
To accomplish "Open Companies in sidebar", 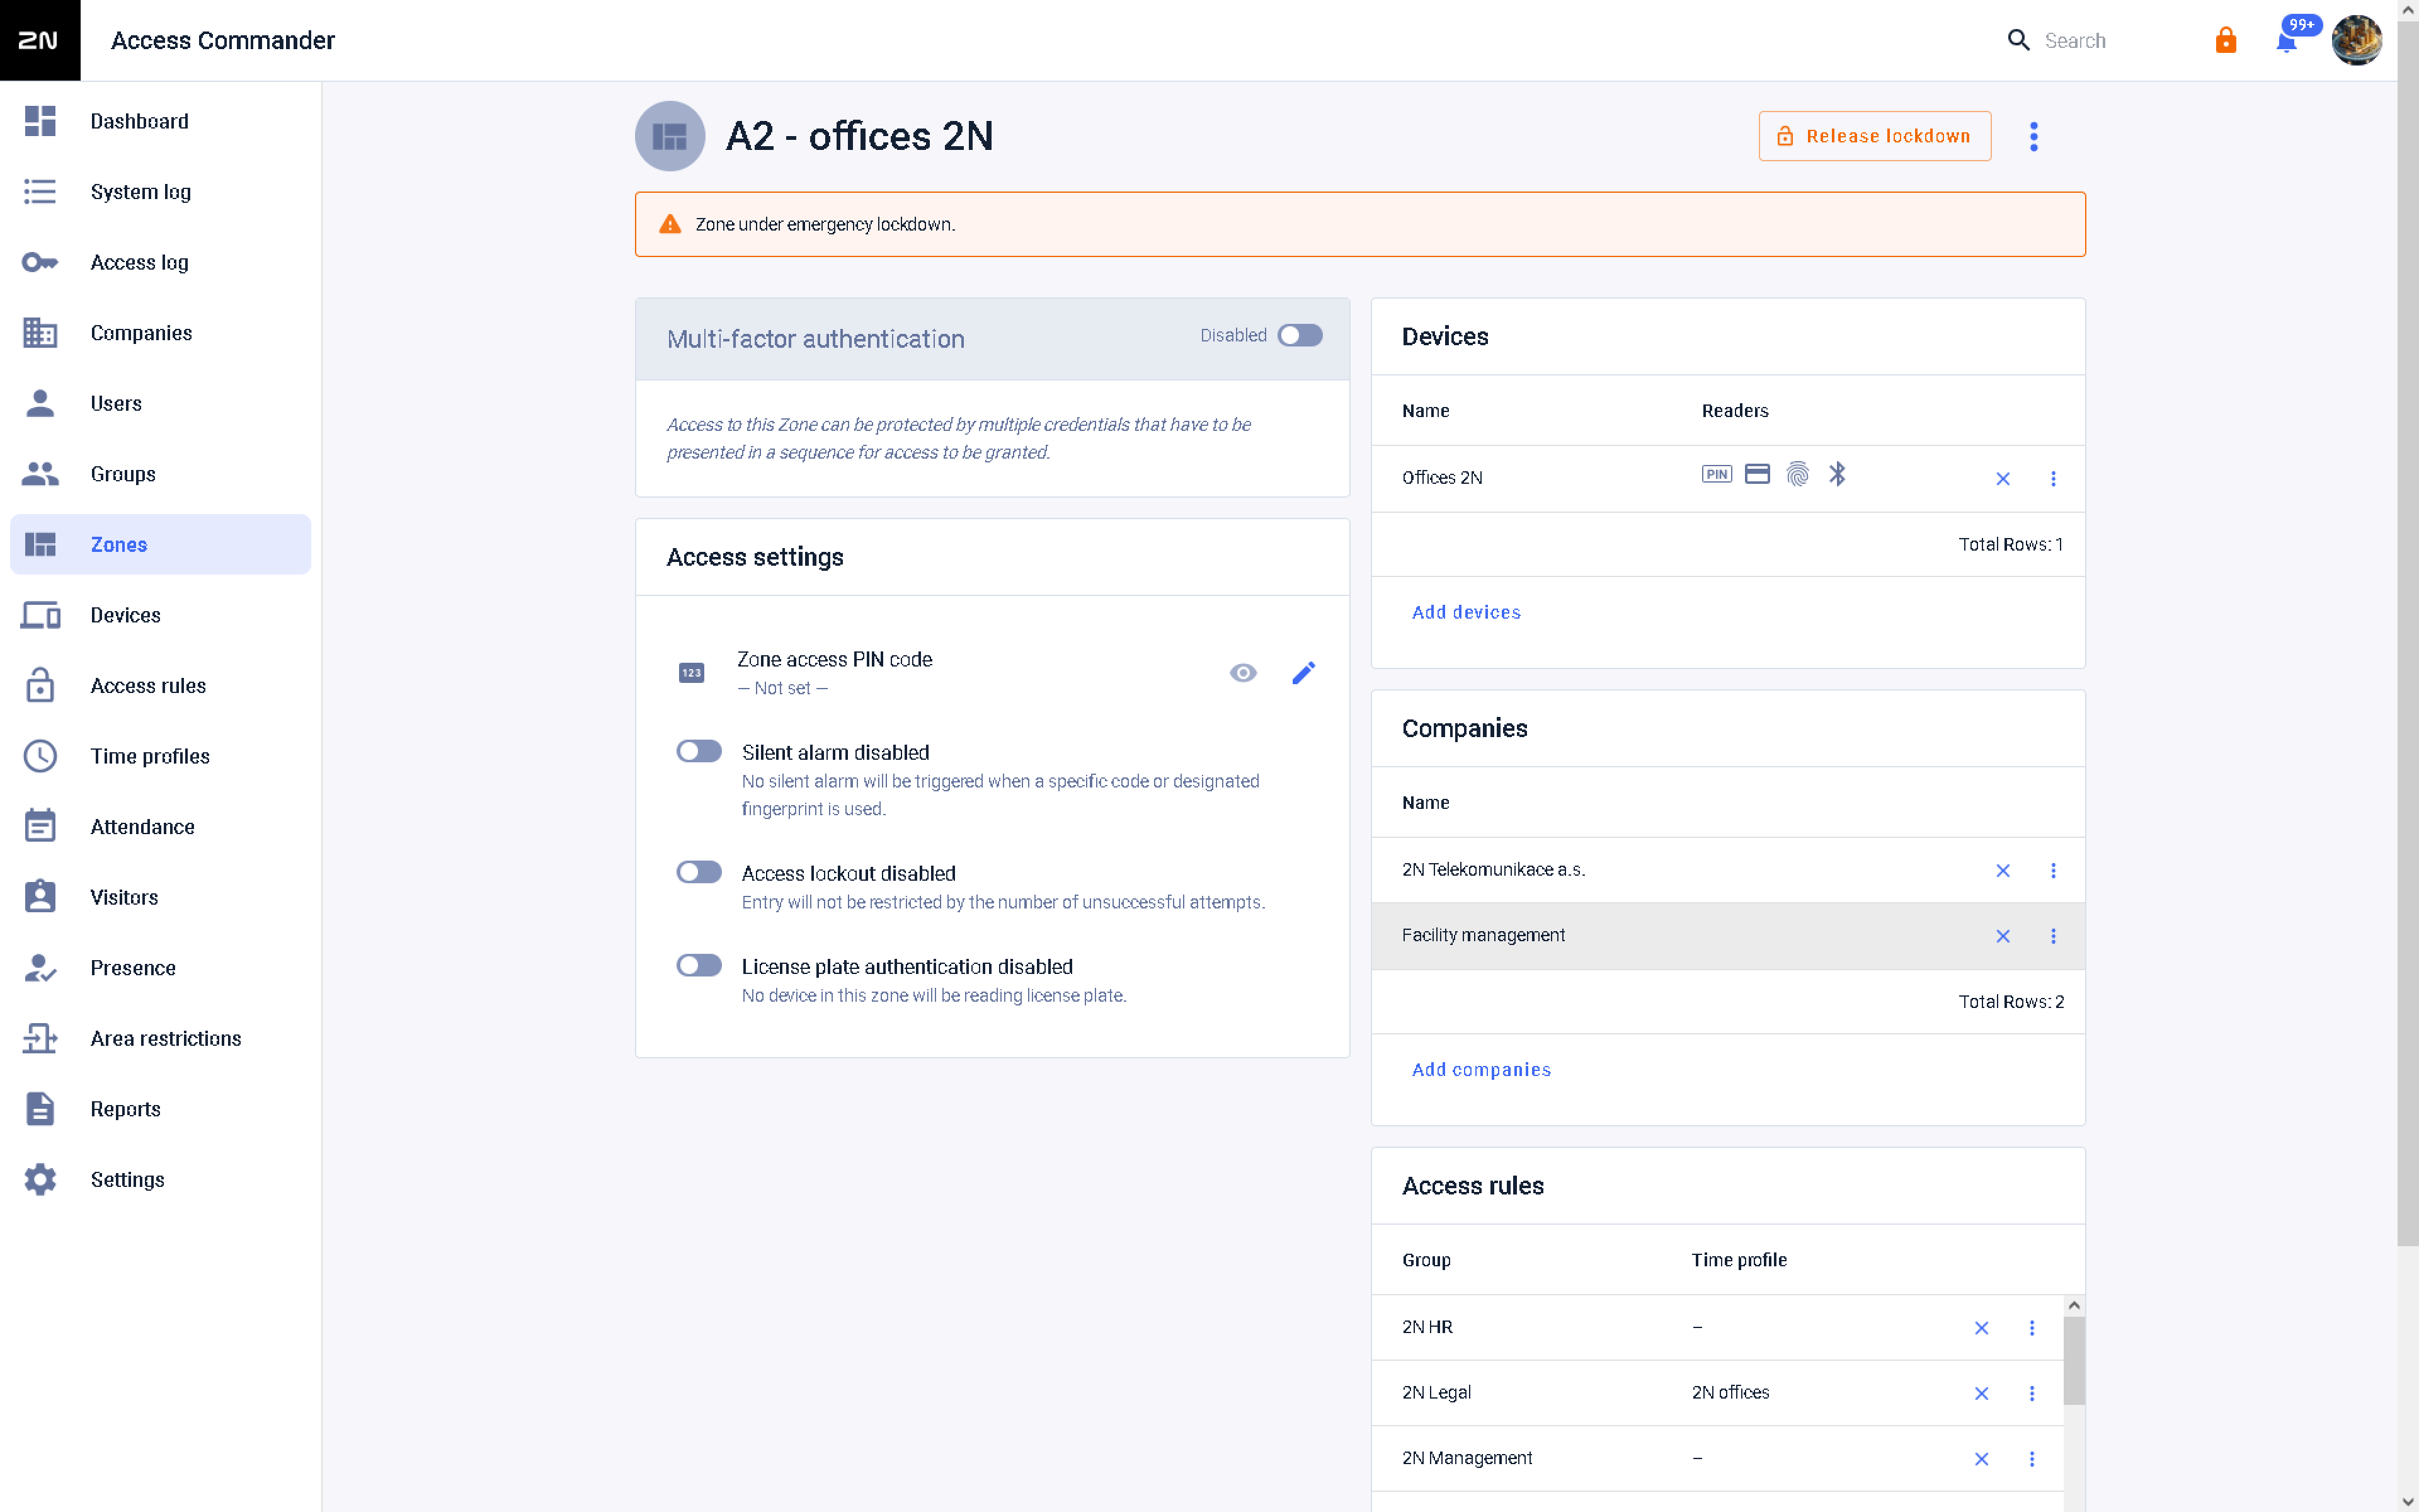I will (x=160, y=333).
